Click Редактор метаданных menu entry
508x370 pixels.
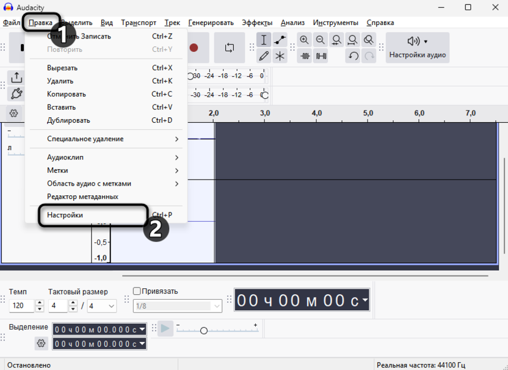click(x=82, y=197)
